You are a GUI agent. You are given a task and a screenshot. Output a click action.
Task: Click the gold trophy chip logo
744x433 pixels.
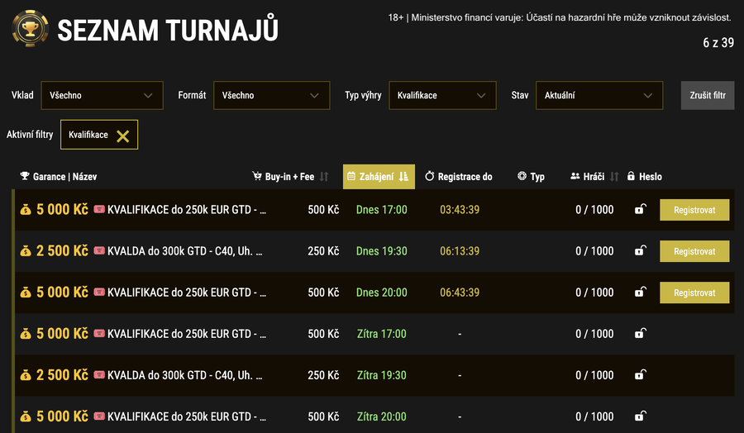coord(30,28)
